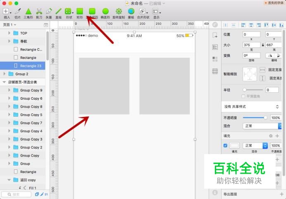The image size is (286, 199).
Task: Click the rotation field showing 0°
Action: (251, 56)
